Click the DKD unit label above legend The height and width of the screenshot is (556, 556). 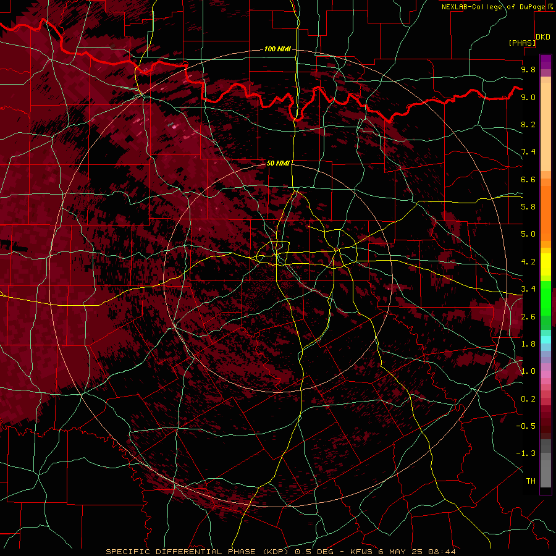pos(543,37)
